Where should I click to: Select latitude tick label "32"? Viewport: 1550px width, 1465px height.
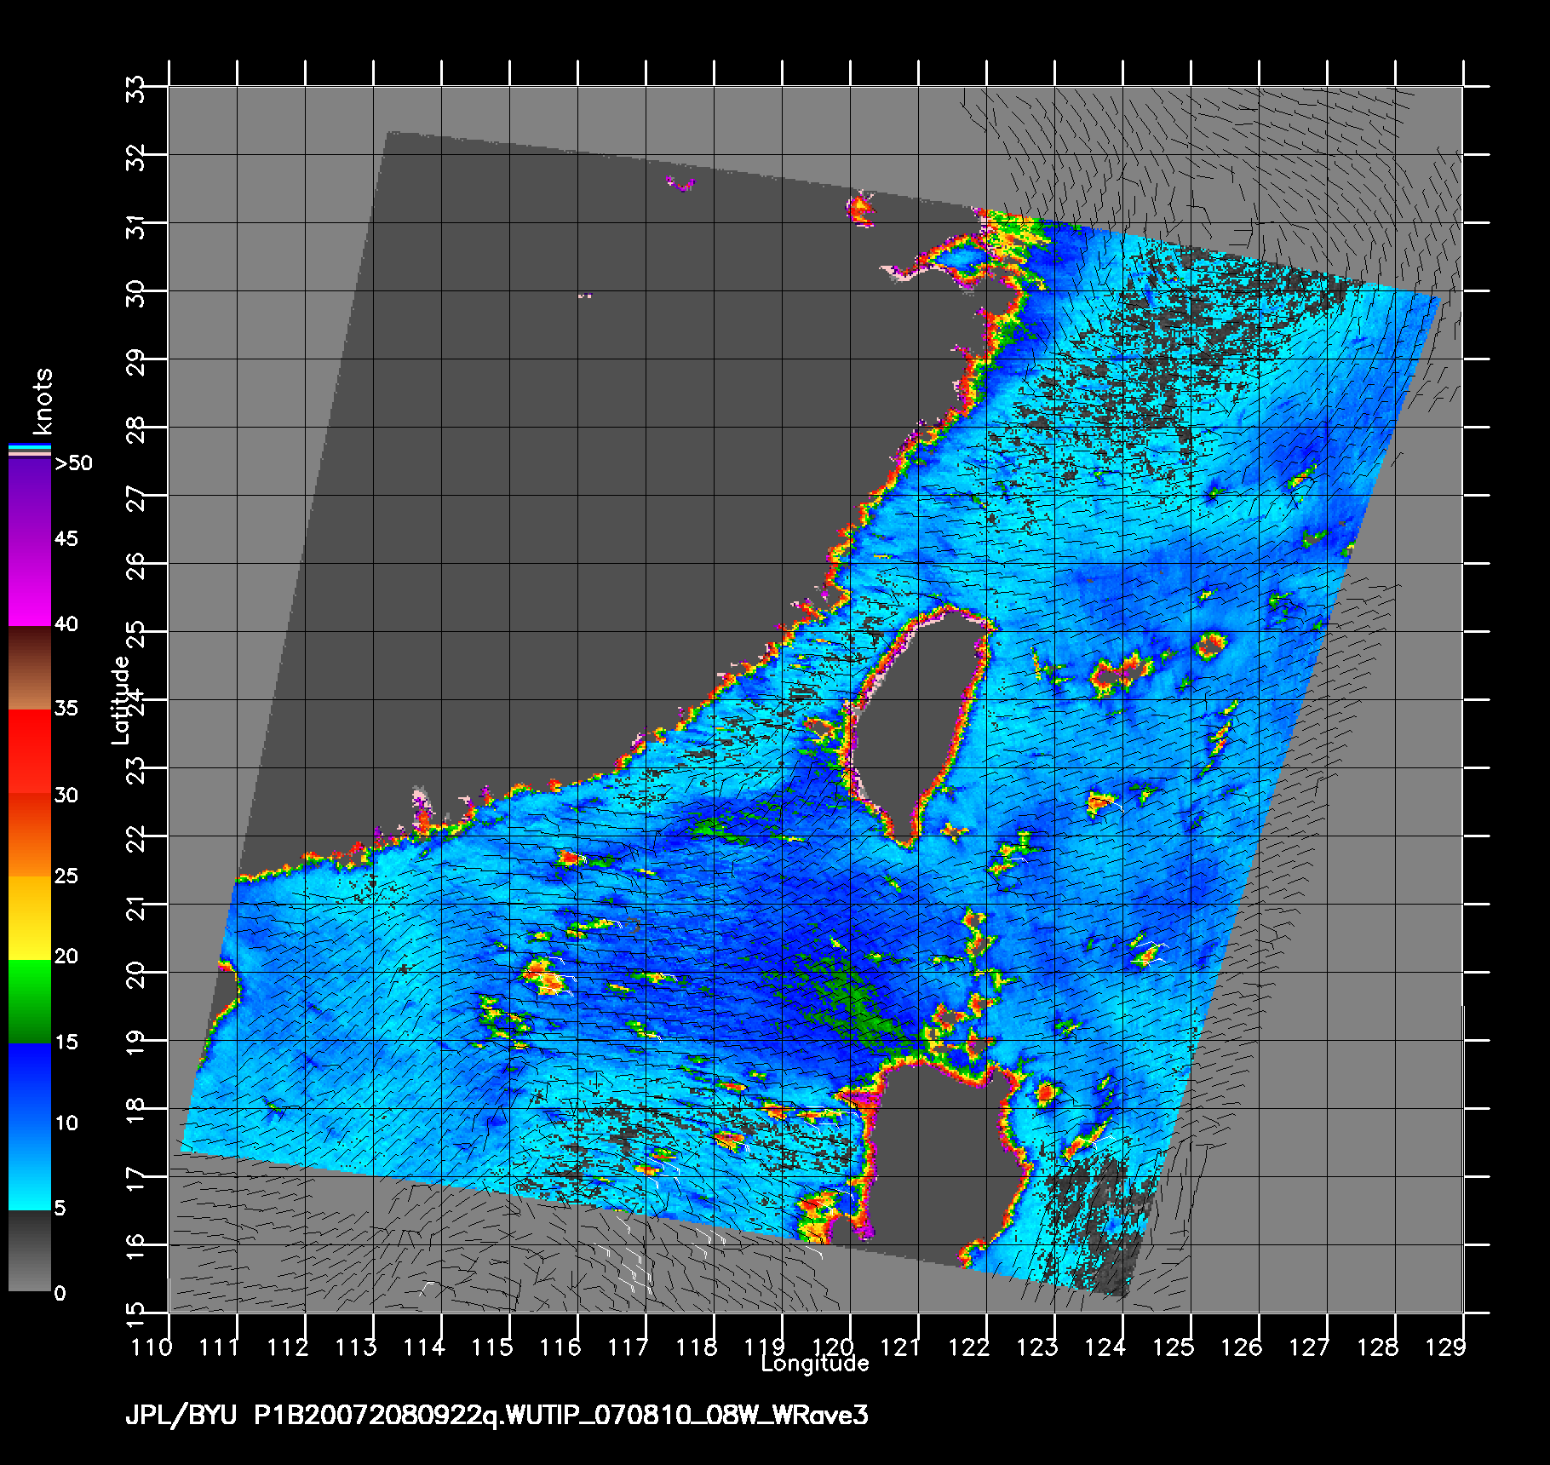[x=136, y=156]
